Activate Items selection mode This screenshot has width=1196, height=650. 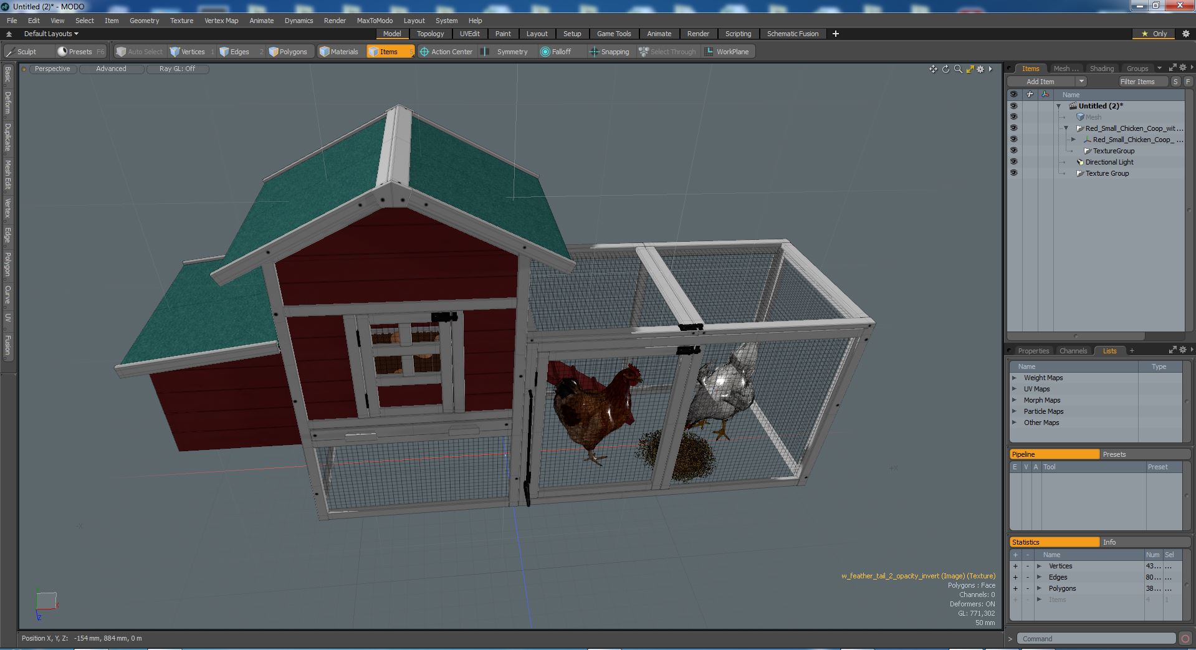[x=390, y=52]
